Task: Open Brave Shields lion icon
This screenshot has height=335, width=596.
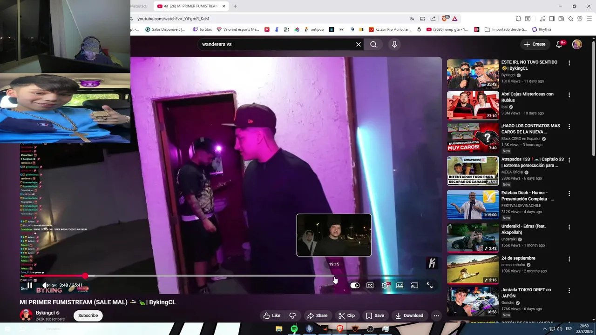Action: click(445, 19)
